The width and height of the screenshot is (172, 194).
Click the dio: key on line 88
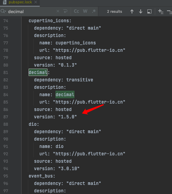click(x=34, y=124)
